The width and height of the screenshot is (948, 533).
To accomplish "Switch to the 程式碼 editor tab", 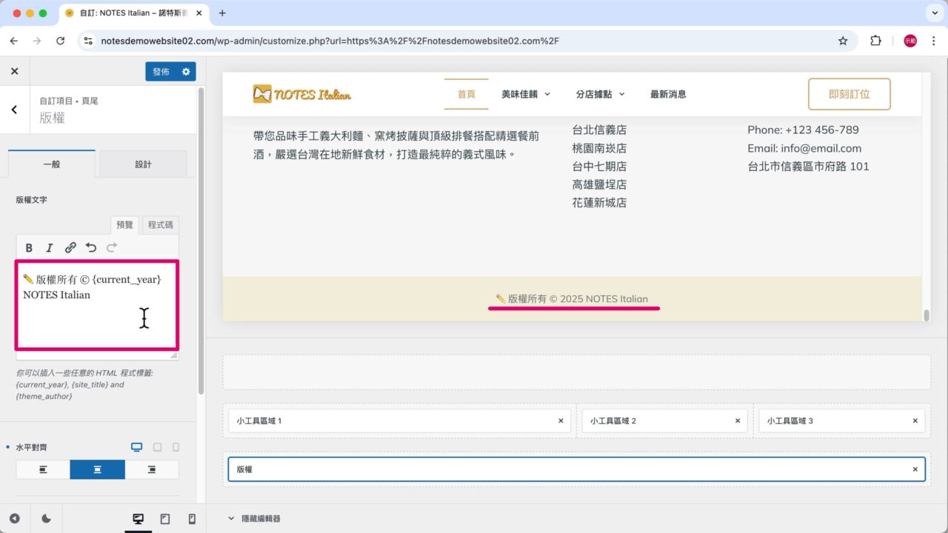I will pos(159,225).
